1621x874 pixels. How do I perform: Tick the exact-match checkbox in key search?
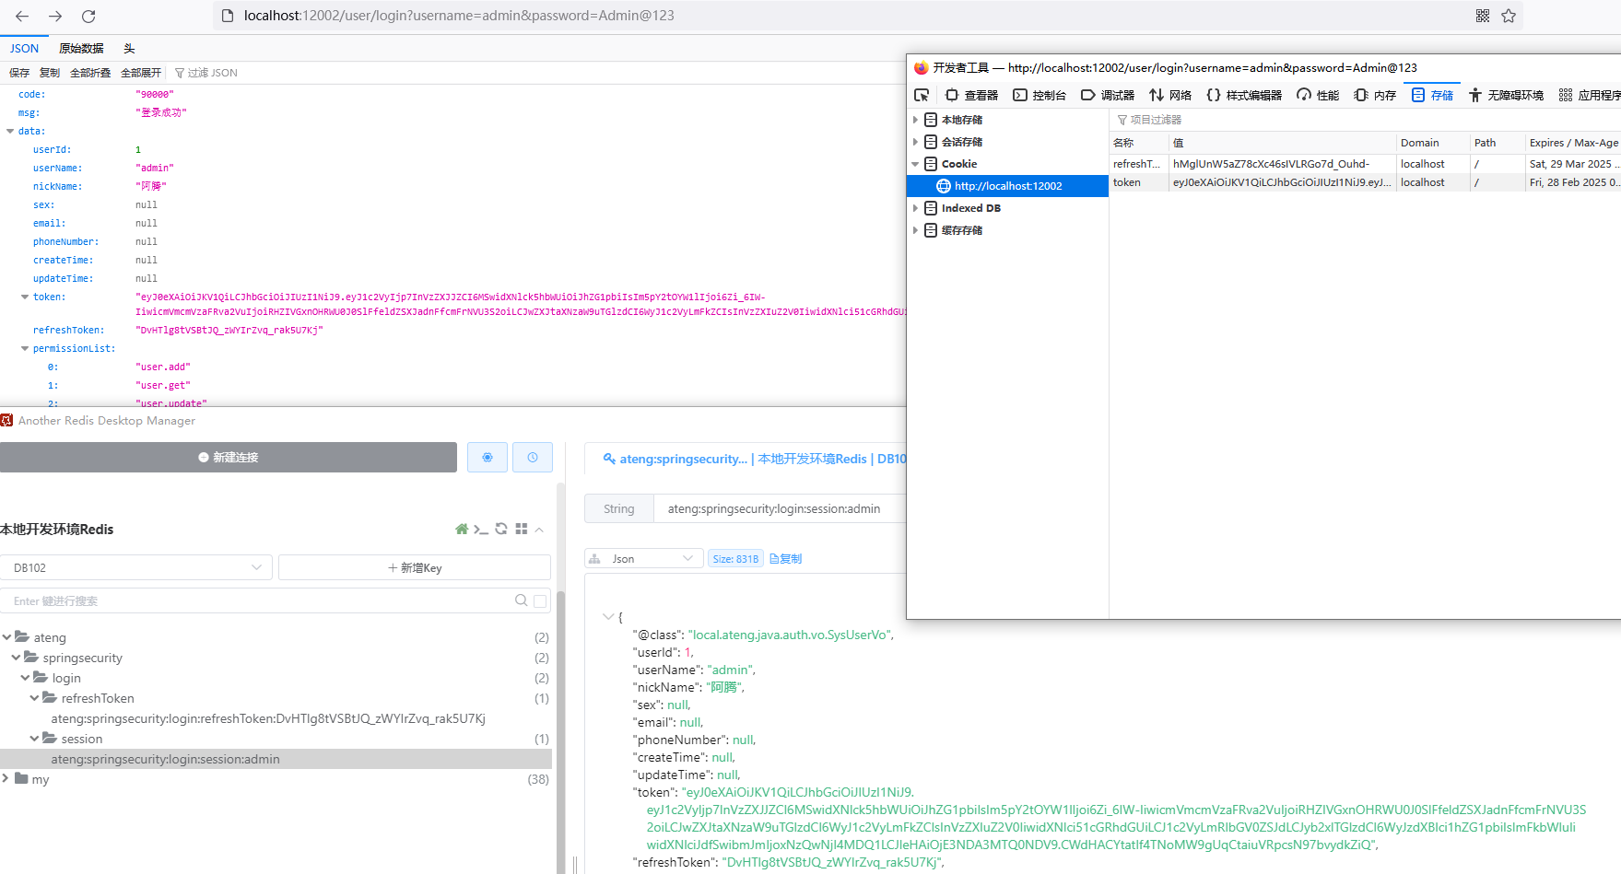[540, 601]
